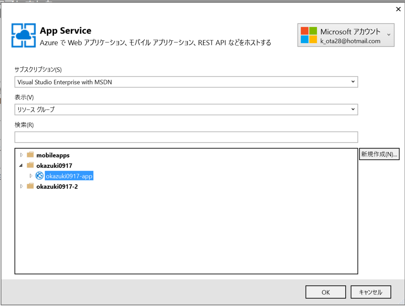Screen dimensions: 405x307
Task: Expand the okazuki0917-2 resource group
Action: click(x=21, y=186)
